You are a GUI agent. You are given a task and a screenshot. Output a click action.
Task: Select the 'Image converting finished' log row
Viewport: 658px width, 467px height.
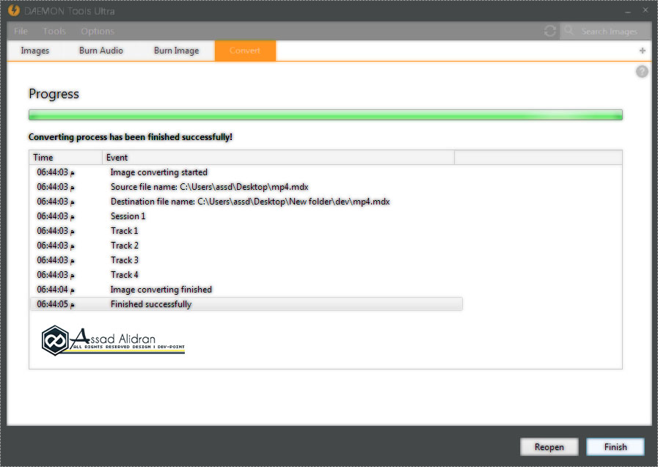pyautogui.click(x=246, y=290)
